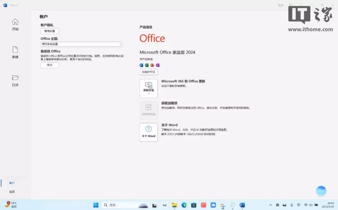Click the Excel icon under 本产品包含
The height and width of the screenshot is (210, 338).
coord(147,65)
